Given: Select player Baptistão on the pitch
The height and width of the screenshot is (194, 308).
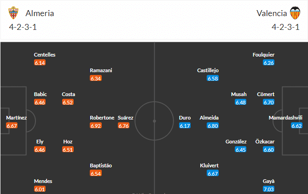Looking at the screenshot, I should (x=101, y=165).
